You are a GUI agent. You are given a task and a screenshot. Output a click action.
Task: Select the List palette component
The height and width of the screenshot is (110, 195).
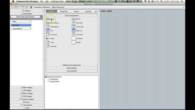coord(50,31)
